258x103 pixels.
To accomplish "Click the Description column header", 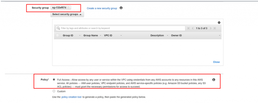I will tap(157, 35).
